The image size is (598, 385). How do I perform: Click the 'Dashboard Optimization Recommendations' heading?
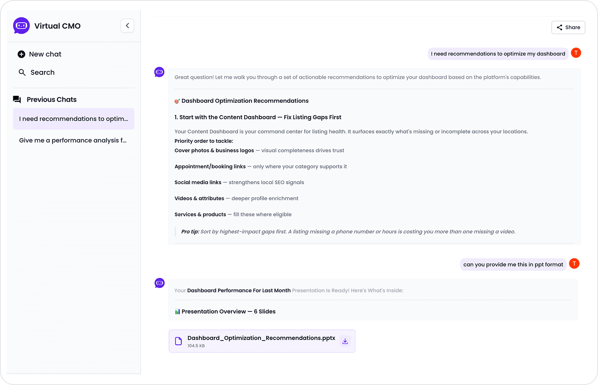pyautogui.click(x=245, y=101)
